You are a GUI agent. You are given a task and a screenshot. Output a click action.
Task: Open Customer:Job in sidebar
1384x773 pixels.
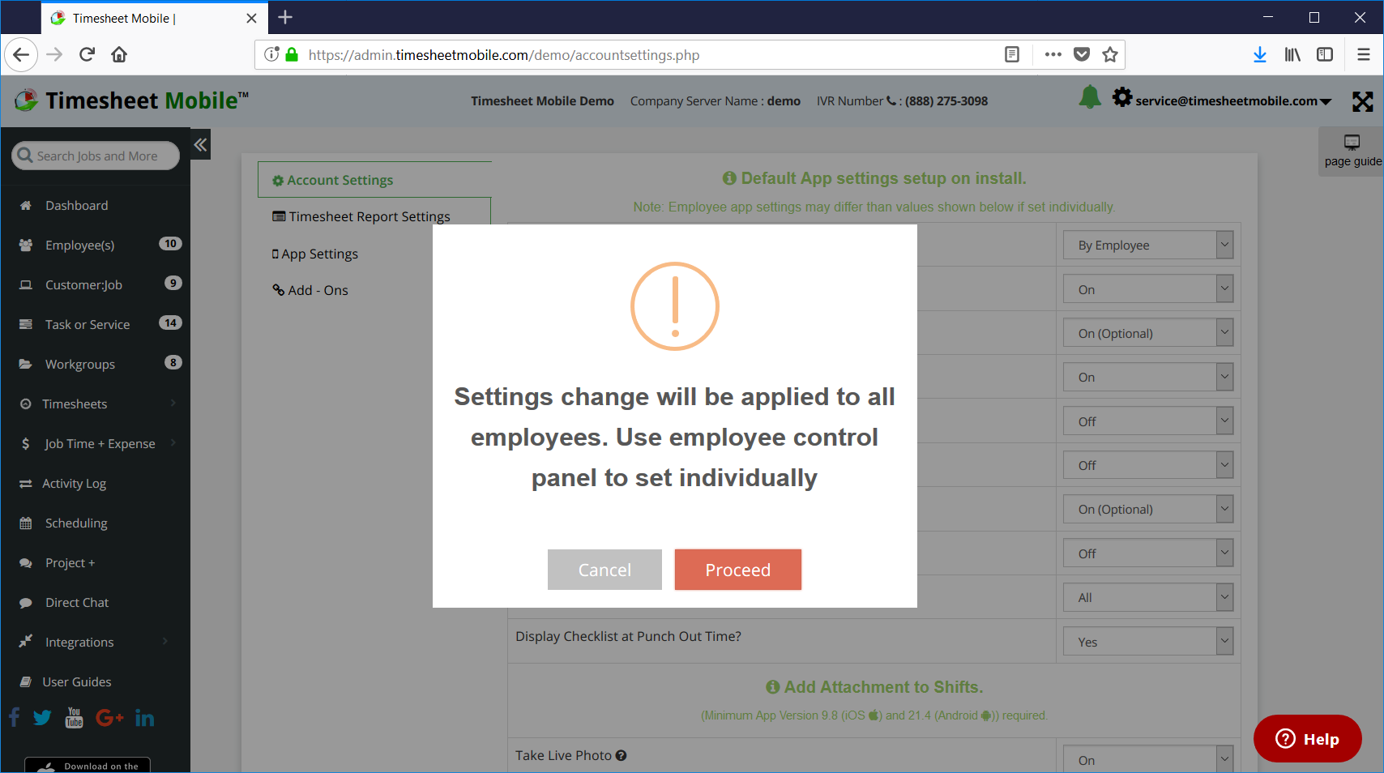83,285
